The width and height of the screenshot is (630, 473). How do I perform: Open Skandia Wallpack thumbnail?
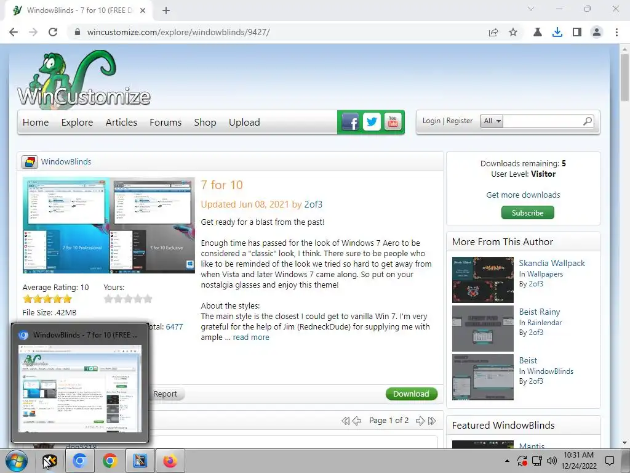pos(482,280)
